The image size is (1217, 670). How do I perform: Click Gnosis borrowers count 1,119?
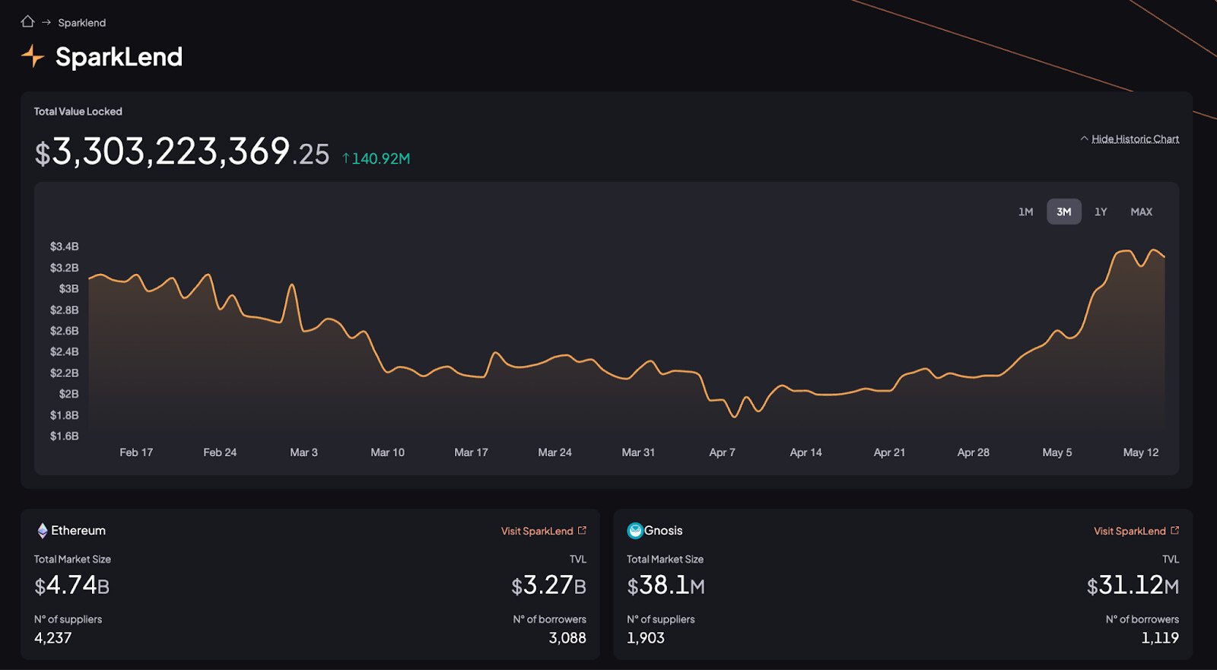point(1160,638)
